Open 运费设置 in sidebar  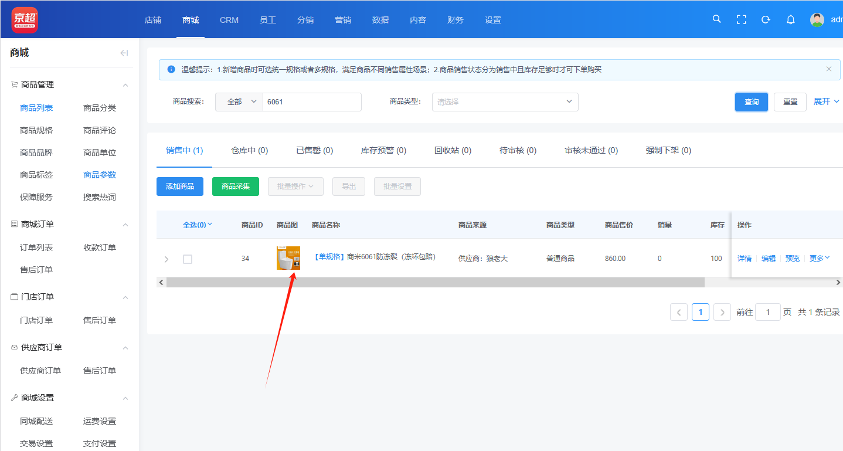point(100,421)
